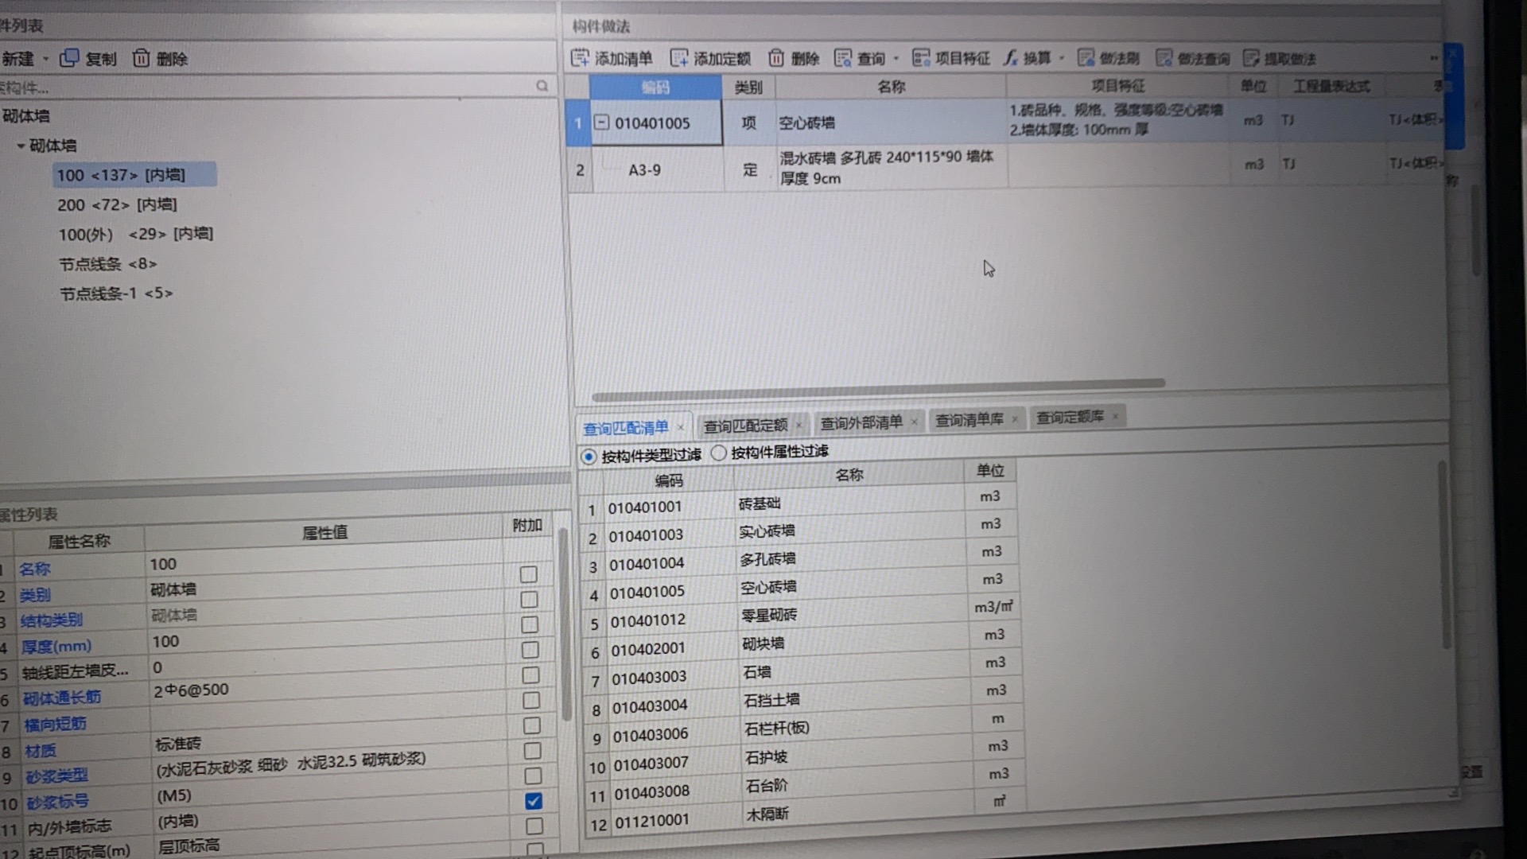Open the 项目特征 tool
Image resolution: width=1527 pixels, height=859 pixels.
[951, 58]
